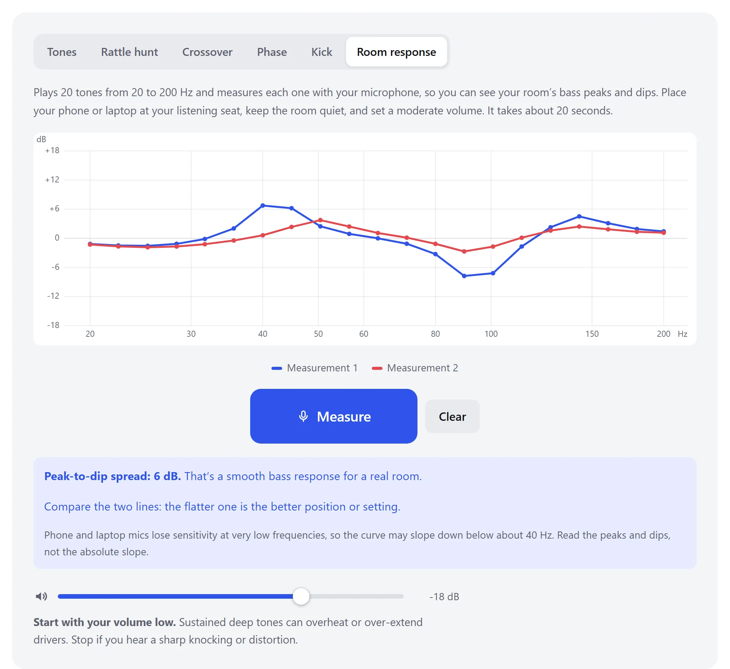Go to the Phase tab

point(272,52)
